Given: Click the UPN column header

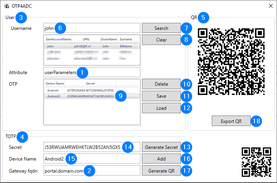Looking at the screenshot, I should click(86, 39).
